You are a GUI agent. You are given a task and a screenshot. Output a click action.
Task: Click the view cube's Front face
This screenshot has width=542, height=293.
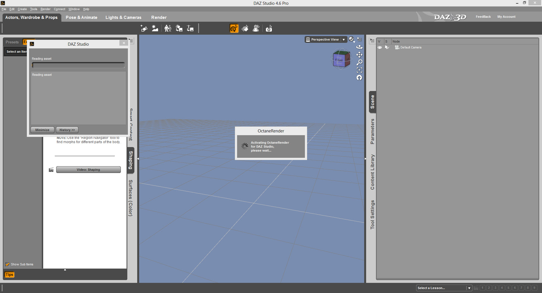[x=339, y=60]
